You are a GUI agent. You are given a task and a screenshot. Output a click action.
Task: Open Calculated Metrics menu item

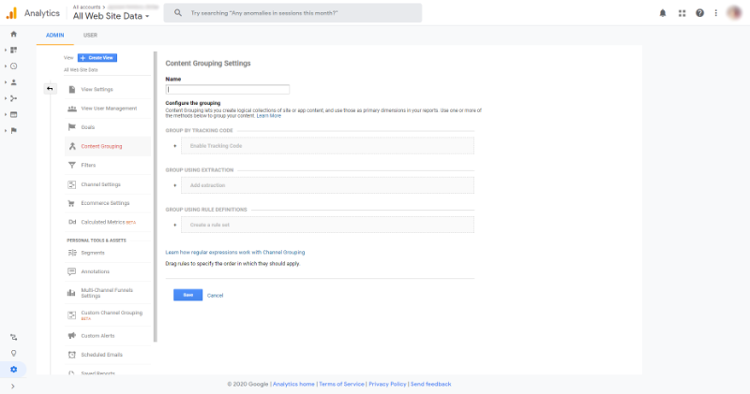tap(108, 222)
